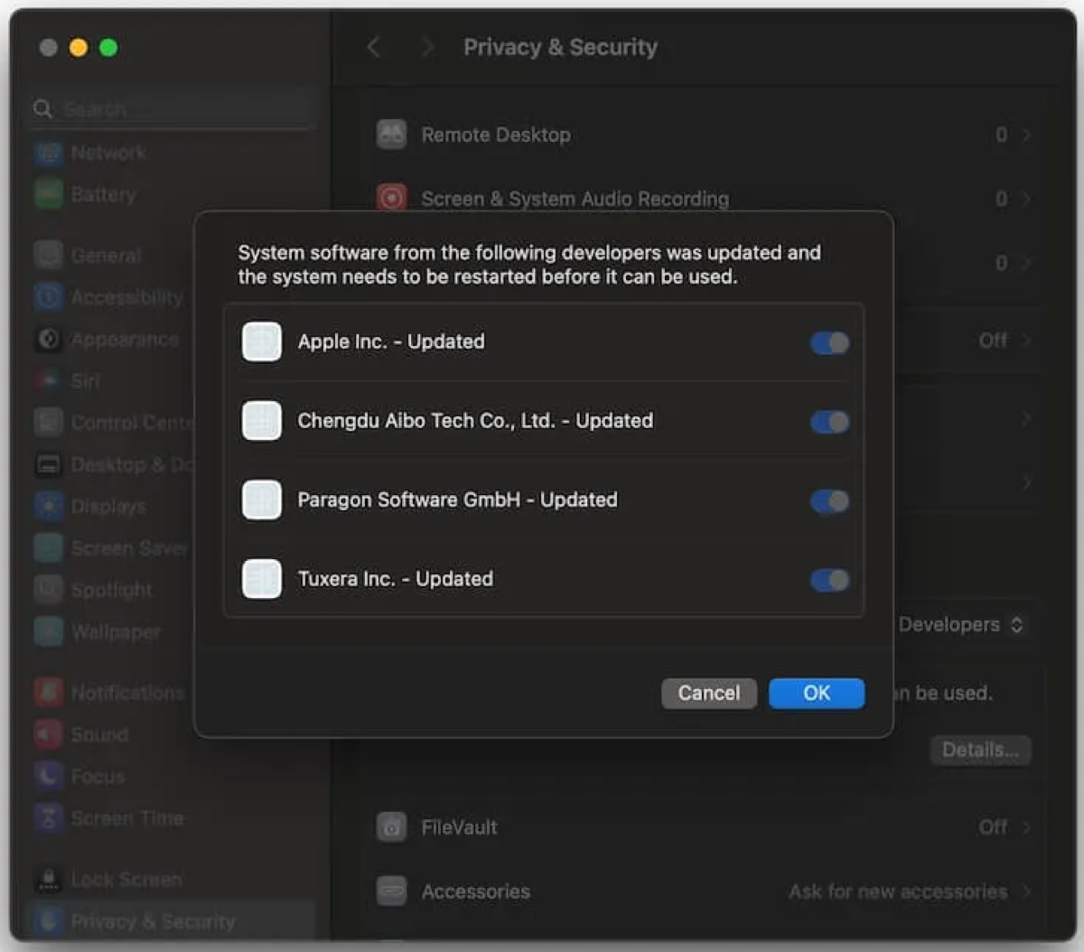The height and width of the screenshot is (952, 1084).
Task: Click the Apple Inc. developer icon
Action: [x=262, y=342]
